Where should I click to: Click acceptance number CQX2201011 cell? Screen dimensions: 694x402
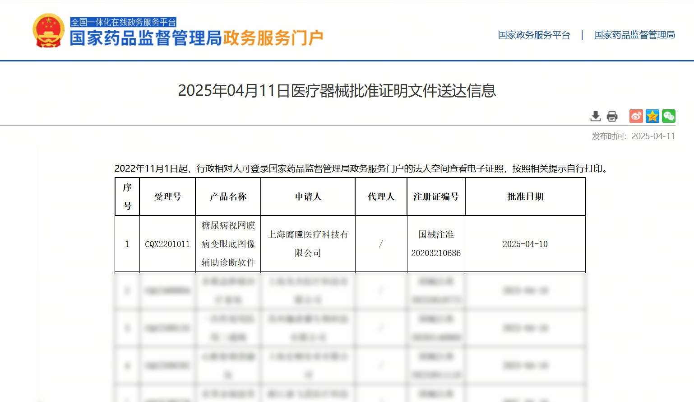167,244
